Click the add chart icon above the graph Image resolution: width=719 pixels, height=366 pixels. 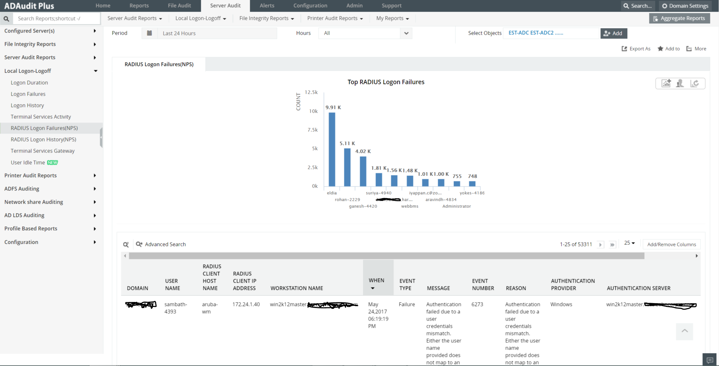[x=666, y=83]
